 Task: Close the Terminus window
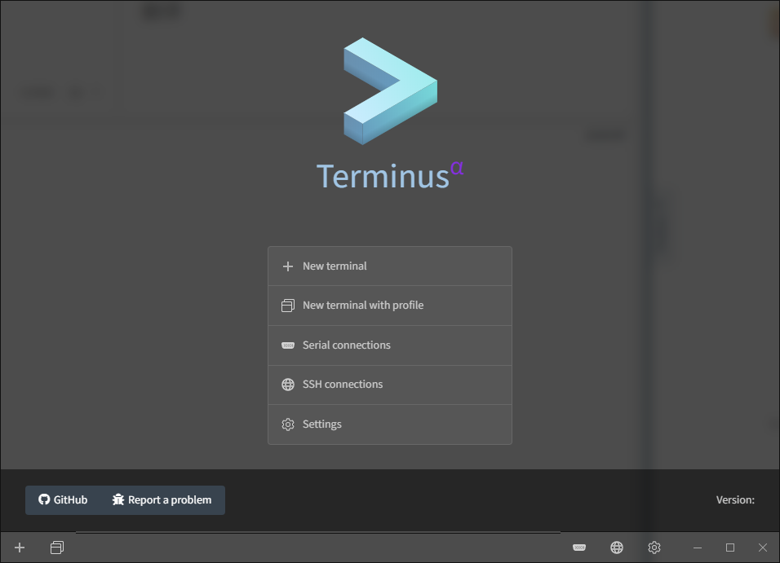point(763,548)
